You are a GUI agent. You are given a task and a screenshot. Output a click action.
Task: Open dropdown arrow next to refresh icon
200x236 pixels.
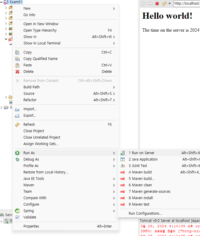pos(170,4)
